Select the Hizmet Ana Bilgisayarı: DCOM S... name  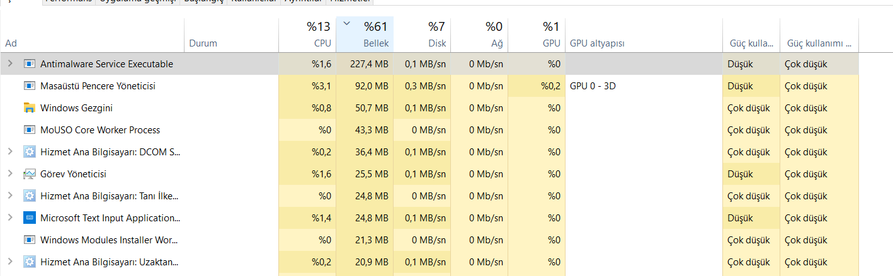pos(110,152)
